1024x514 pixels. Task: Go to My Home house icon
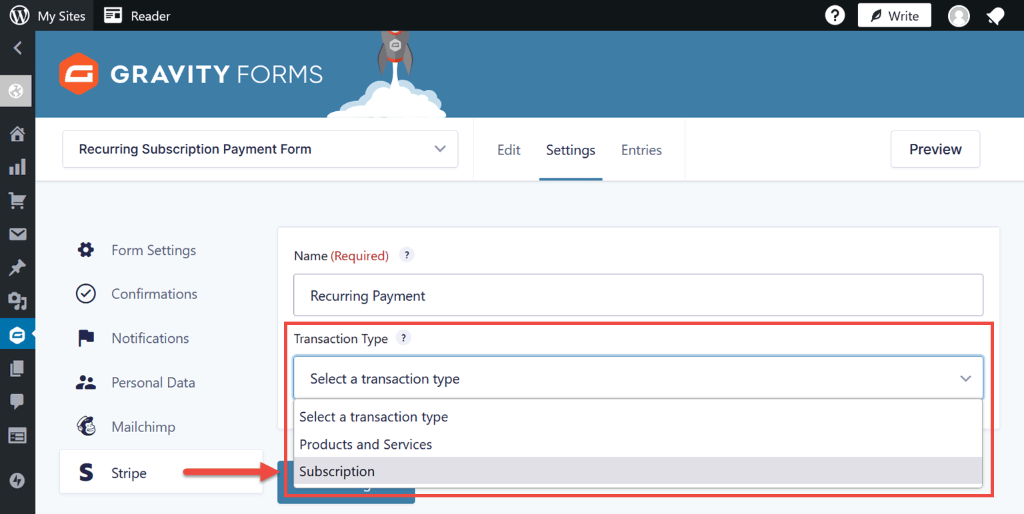[17, 134]
